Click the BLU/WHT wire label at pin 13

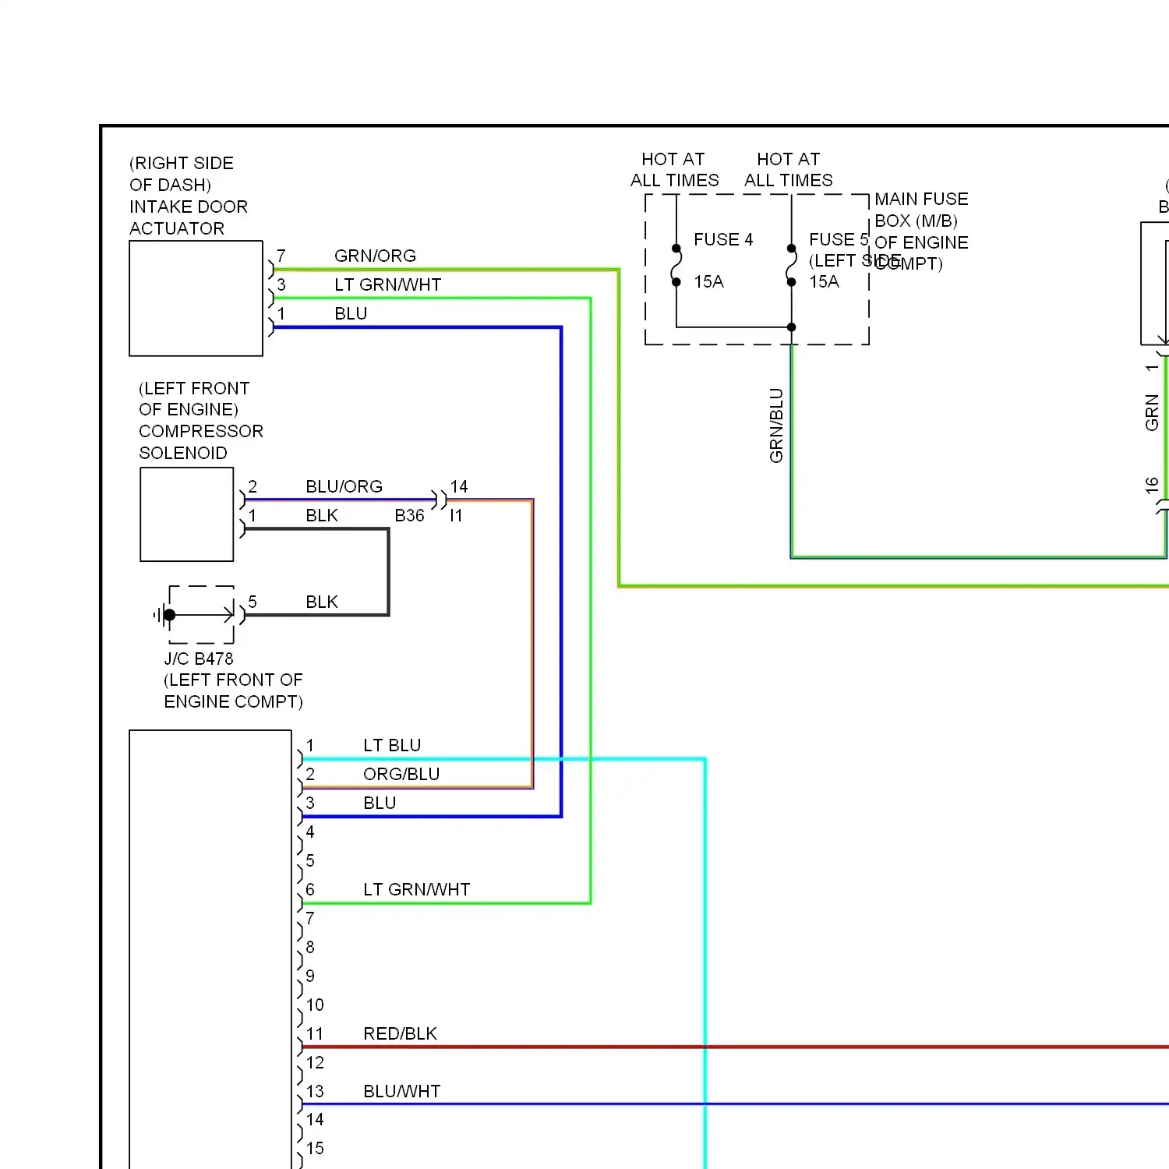(402, 1091)
